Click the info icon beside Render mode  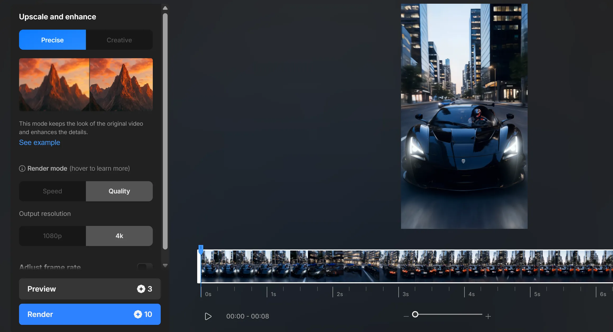pyautogui.click(x=22, y=169)
